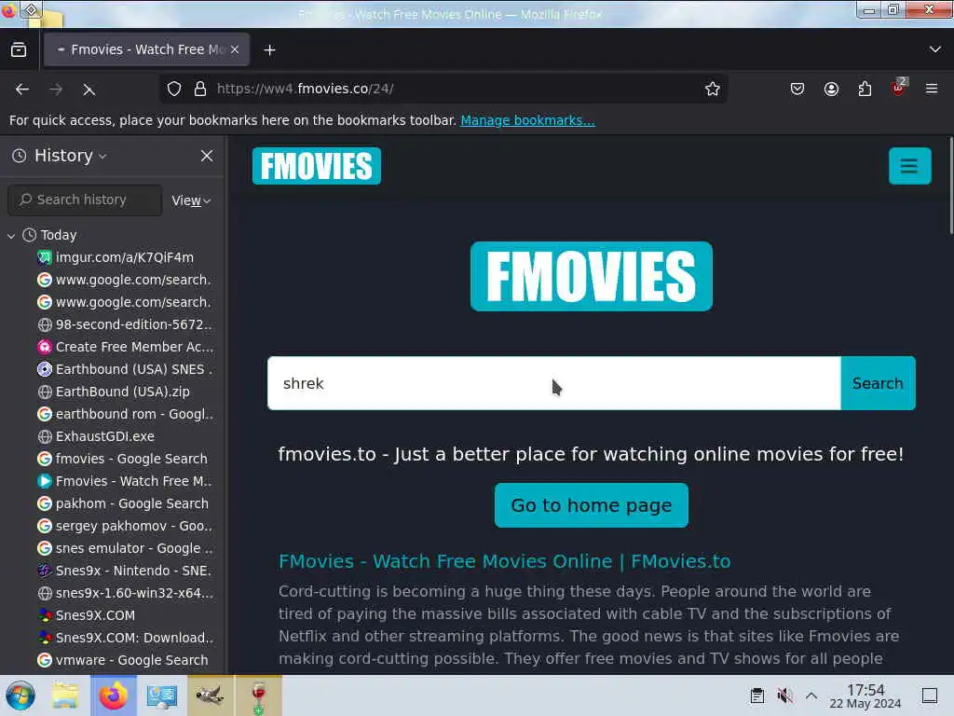Close the Fmovies tab

pyautogui.click(x=235, y=50)
